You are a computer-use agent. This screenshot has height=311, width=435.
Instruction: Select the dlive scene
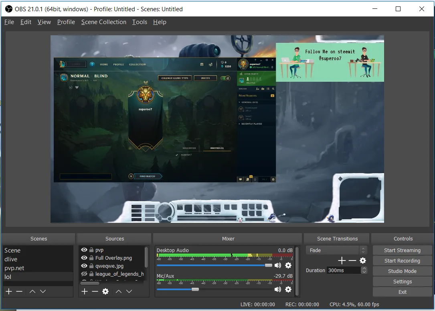[x=38, y=259]
